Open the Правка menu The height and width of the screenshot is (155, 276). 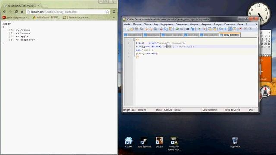click(137, 25)
